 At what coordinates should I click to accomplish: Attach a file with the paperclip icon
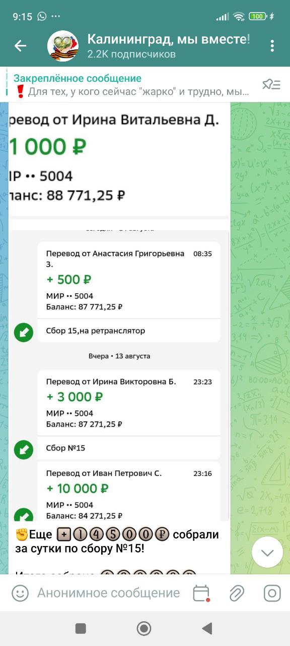pyautogui.click(x=237, y=593)
